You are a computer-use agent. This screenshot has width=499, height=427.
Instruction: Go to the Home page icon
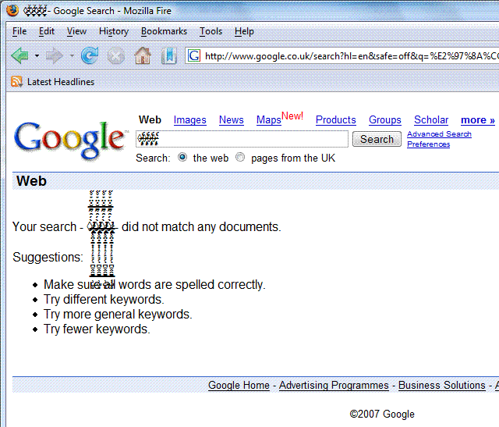143,55
